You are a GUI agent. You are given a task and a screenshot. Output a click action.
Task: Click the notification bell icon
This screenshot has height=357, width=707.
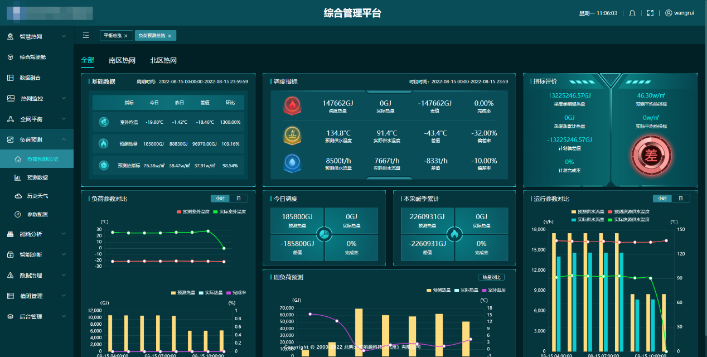coord(632,13)
